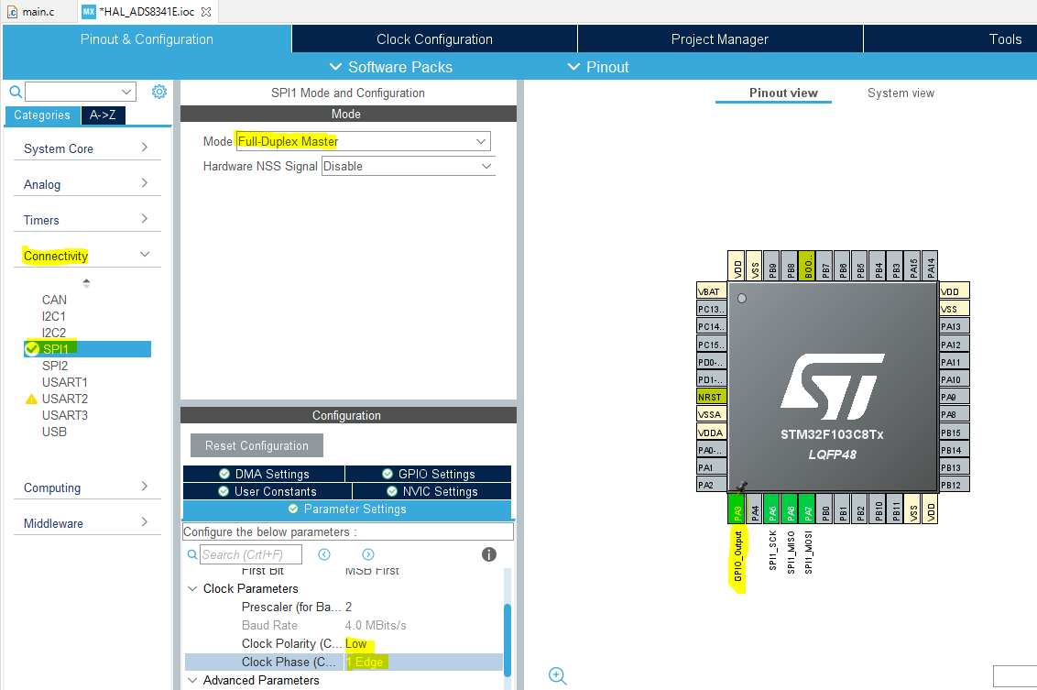The image size is (1037, 690).
Task: Select the Pinout & Configuration tab
Action: click(x=147, y=39)
